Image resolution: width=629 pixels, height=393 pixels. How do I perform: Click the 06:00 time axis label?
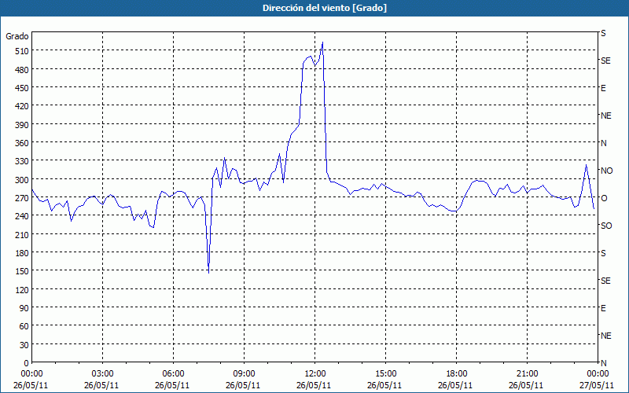click(x=173, y=374)
